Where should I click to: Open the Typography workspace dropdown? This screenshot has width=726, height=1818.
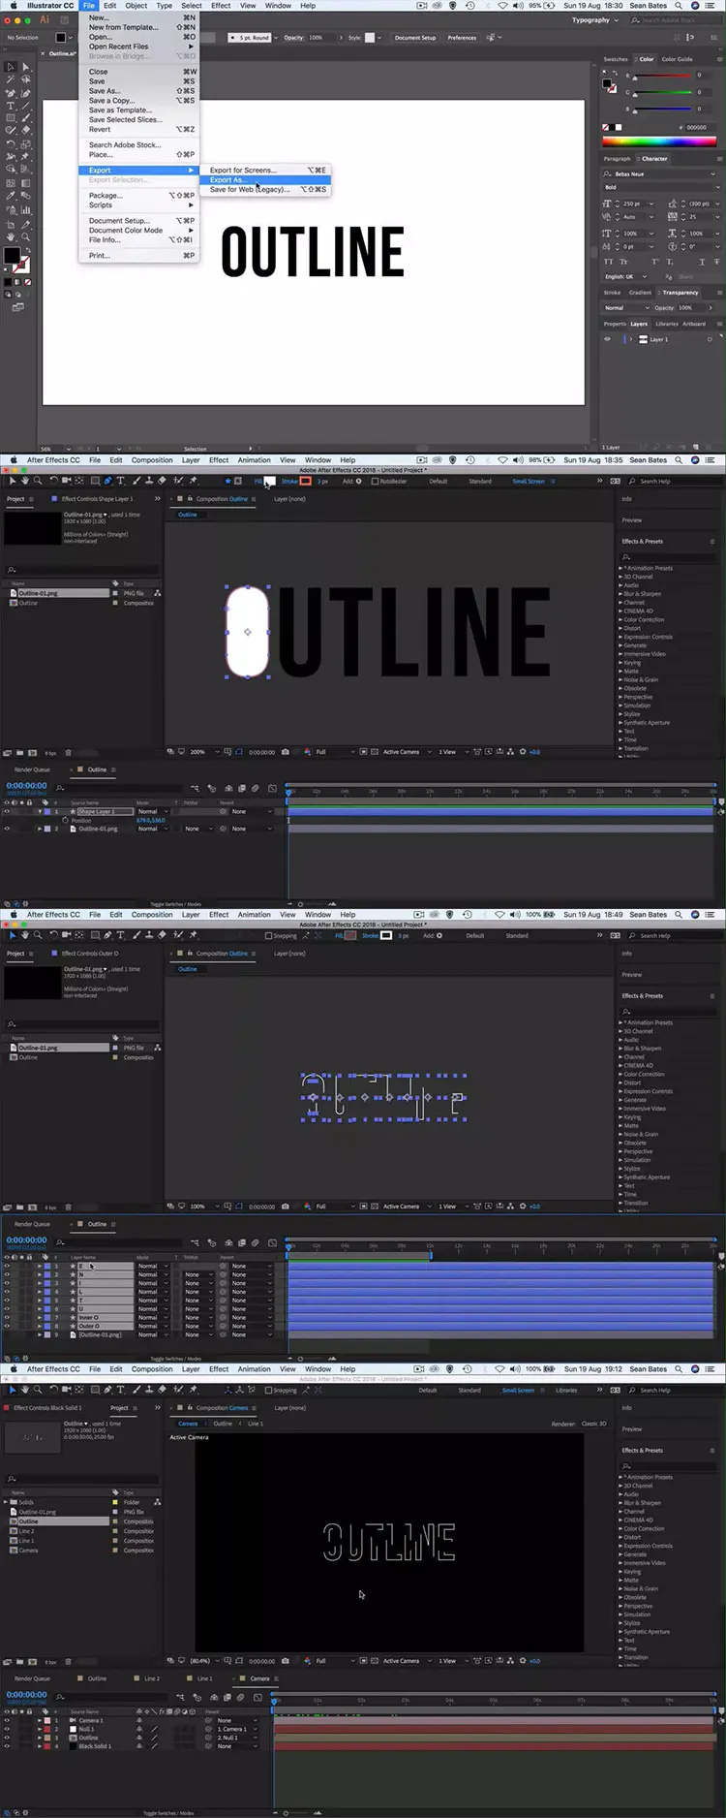(594, 19)
